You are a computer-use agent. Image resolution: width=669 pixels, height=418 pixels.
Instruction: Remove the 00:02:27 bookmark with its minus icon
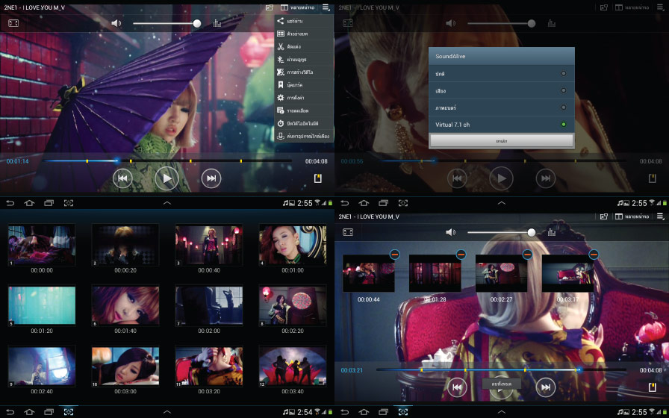point(527,255)
